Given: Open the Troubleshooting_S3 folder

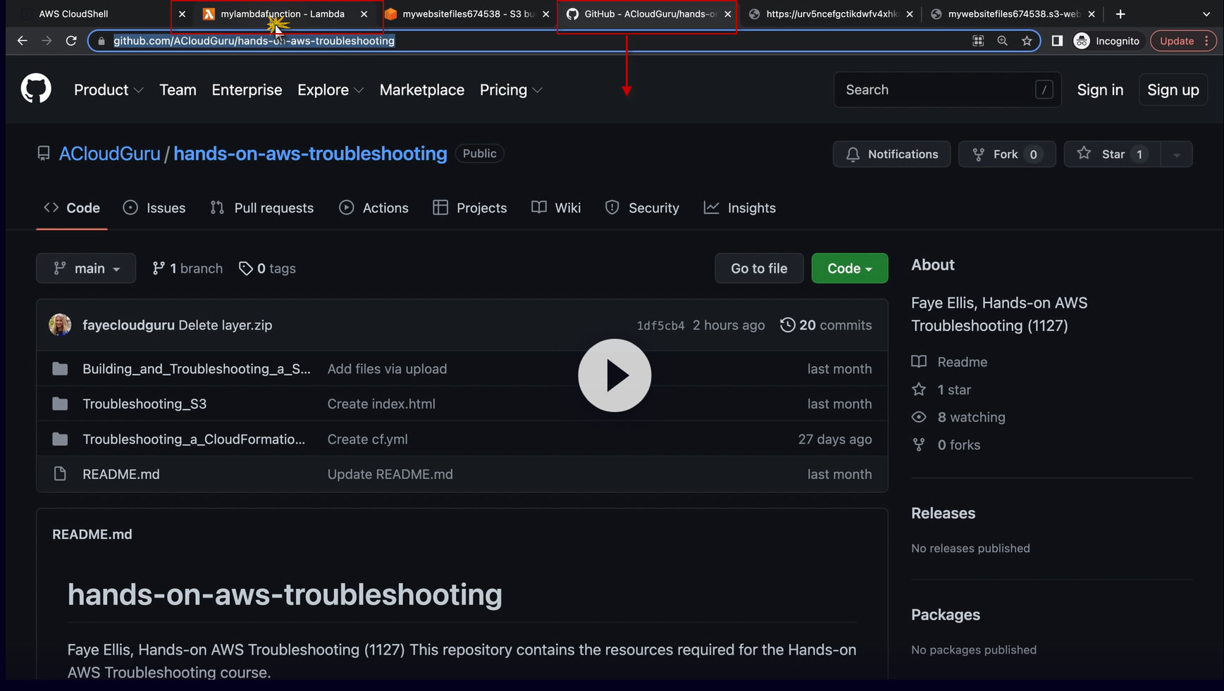Looking at the screenshot, I should click(x=144, y=404).
